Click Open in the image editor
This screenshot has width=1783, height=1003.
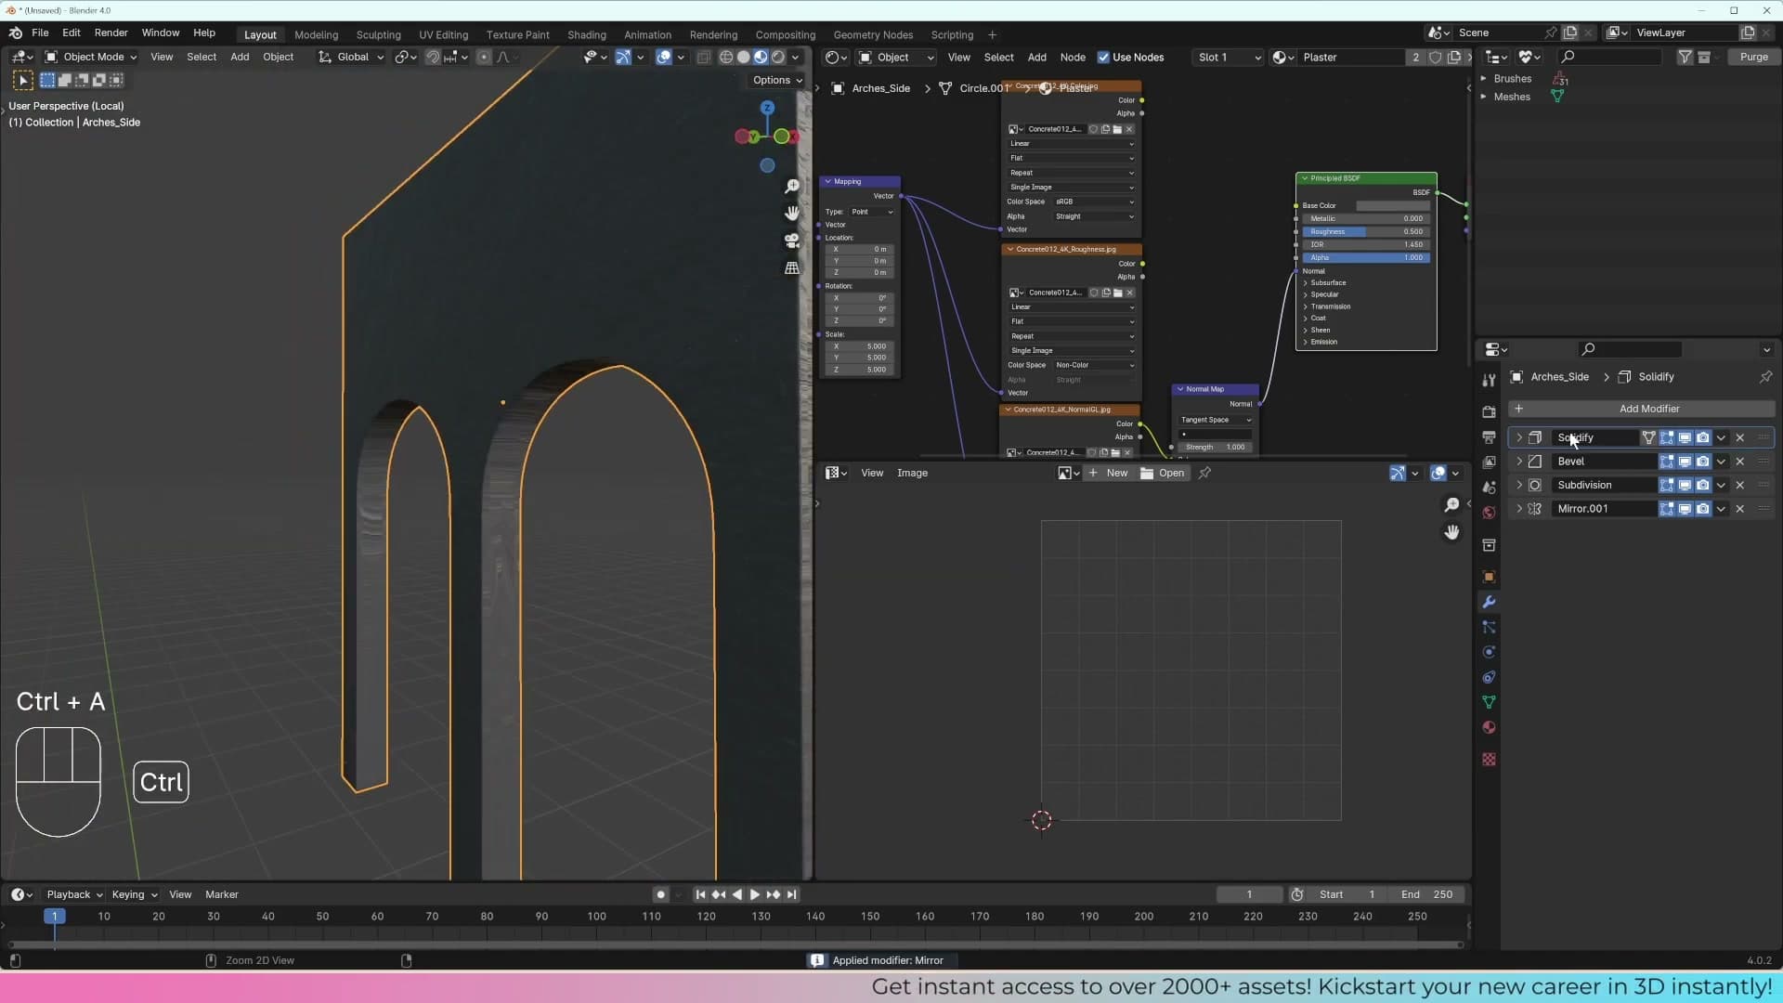pos(1163,473)
